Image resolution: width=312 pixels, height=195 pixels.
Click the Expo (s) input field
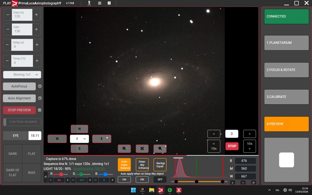click(22, 15)
